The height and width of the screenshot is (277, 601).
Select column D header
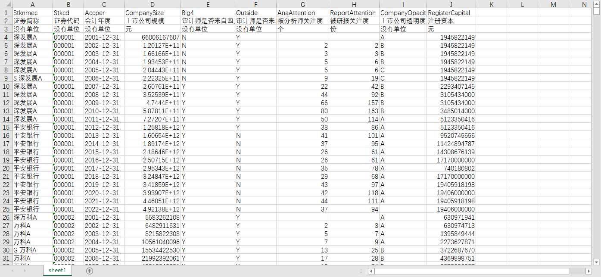coord(153,5)
